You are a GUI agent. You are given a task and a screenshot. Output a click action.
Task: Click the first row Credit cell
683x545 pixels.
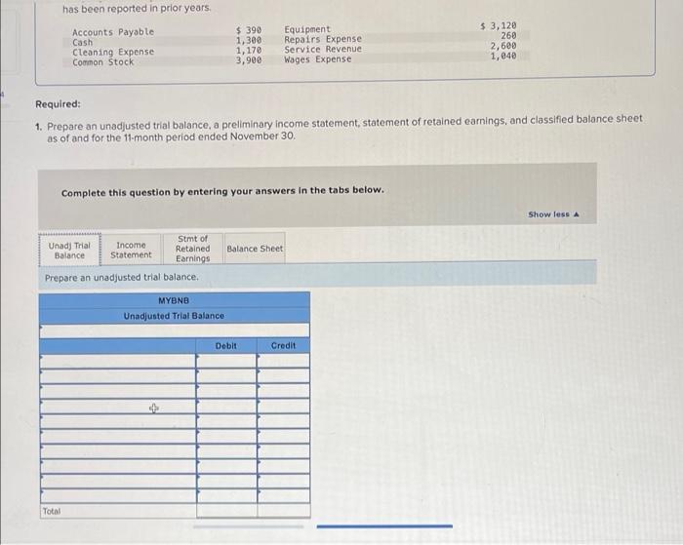[284, 361]
